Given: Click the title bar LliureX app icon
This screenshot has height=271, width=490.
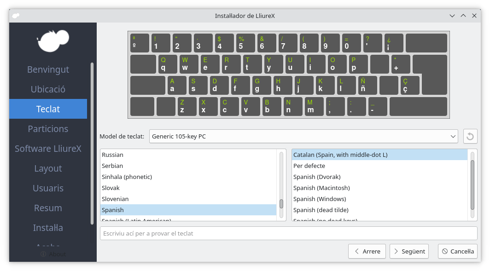Looking at the screenshot, I should [16, 16].
